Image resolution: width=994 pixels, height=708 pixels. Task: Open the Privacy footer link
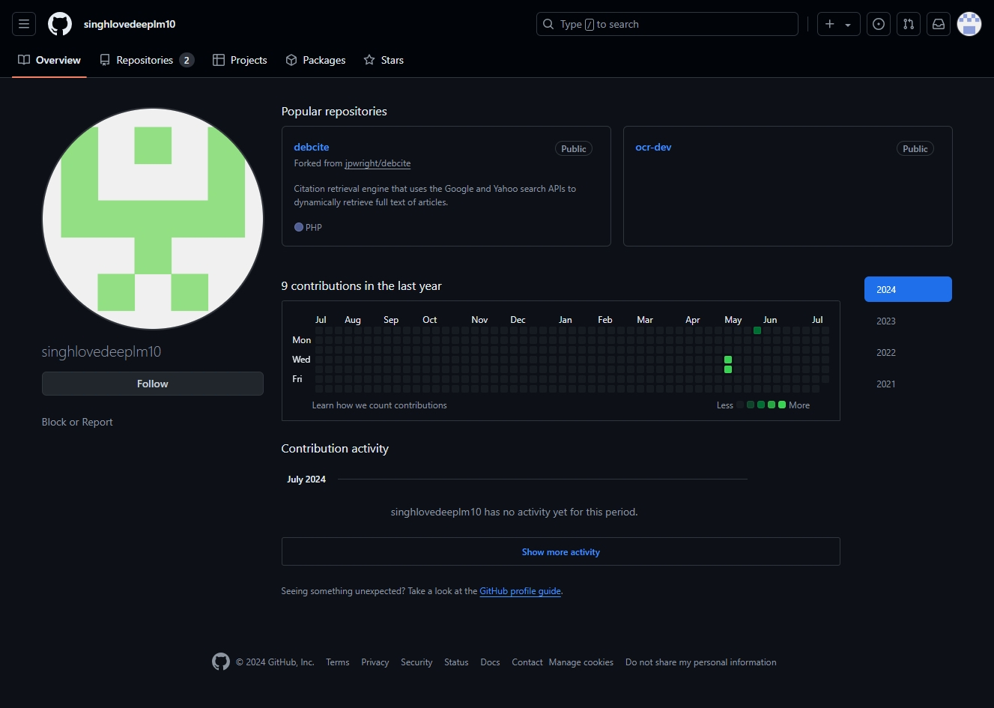pyautogui.click(x=375, y=662)
